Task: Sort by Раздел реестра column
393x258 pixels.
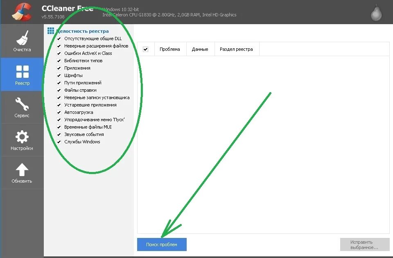Action: point(237,49)
